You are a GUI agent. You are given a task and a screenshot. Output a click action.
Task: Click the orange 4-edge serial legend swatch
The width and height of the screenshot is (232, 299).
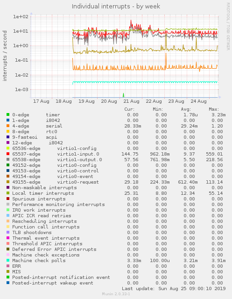pyautogui.click(x=8, y=126)
